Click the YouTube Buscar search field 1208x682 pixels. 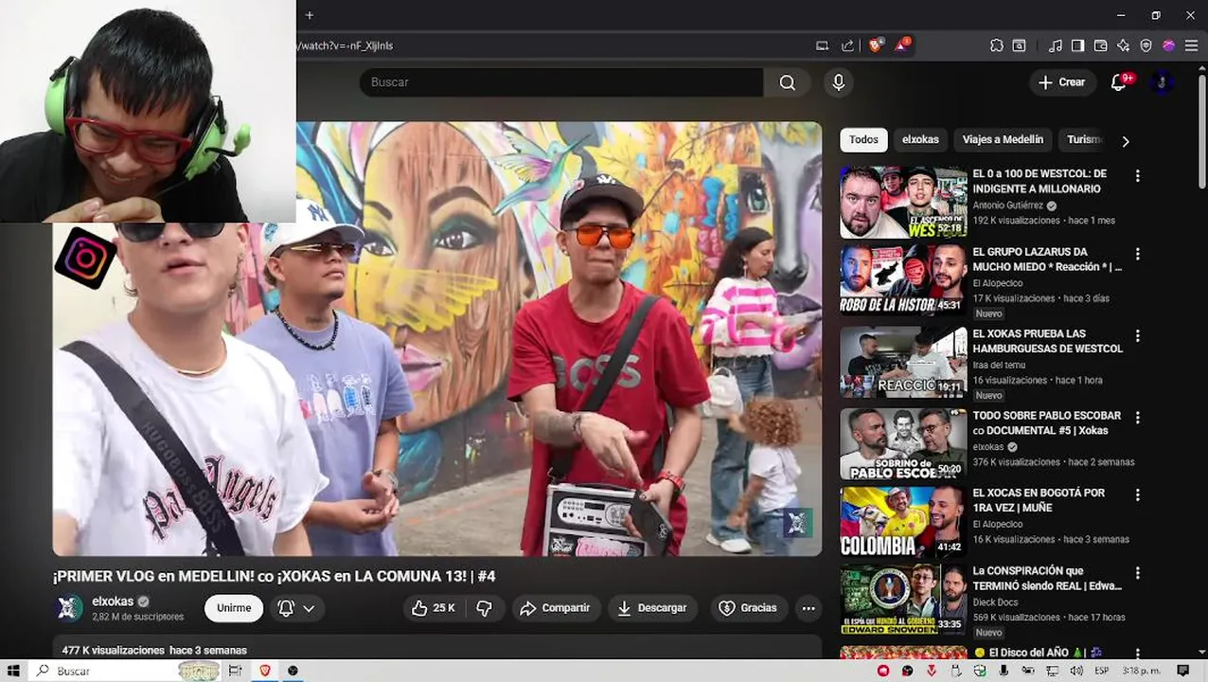coord(561,82)
